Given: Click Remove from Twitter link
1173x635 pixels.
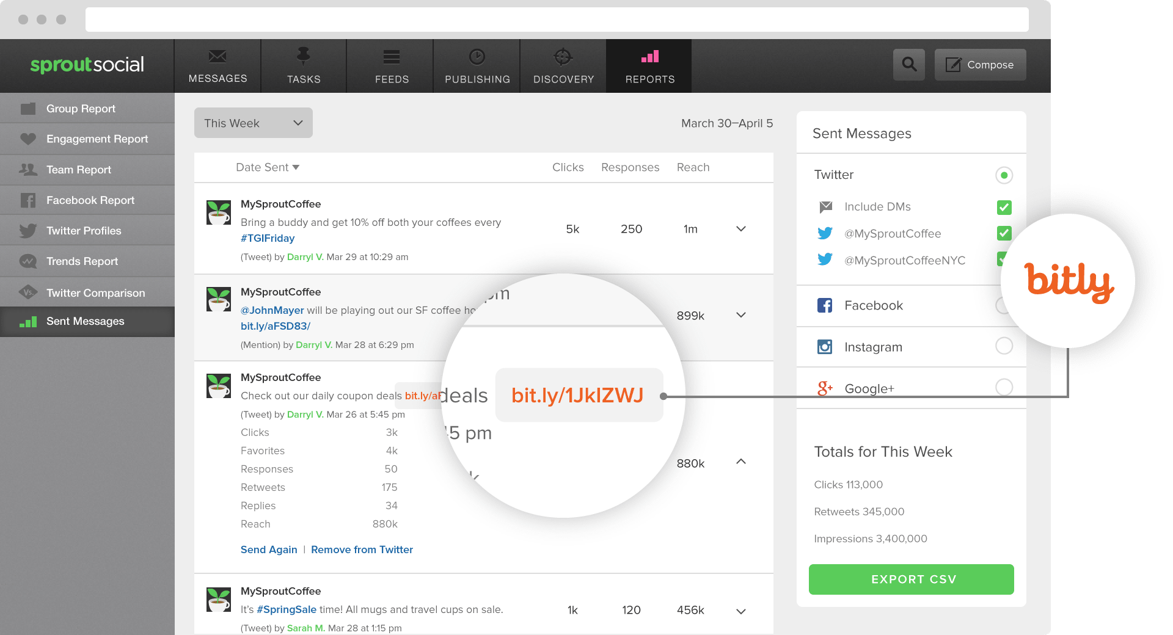Looking at the screenshot, I should (x=362, y=550).
